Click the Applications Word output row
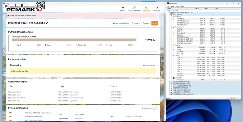The height and width of the screenshot is (122, 243). point(83,92)
